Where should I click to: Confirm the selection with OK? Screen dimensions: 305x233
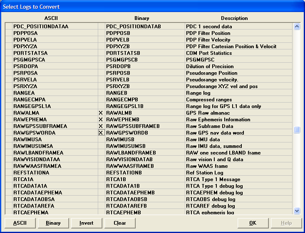253,223
